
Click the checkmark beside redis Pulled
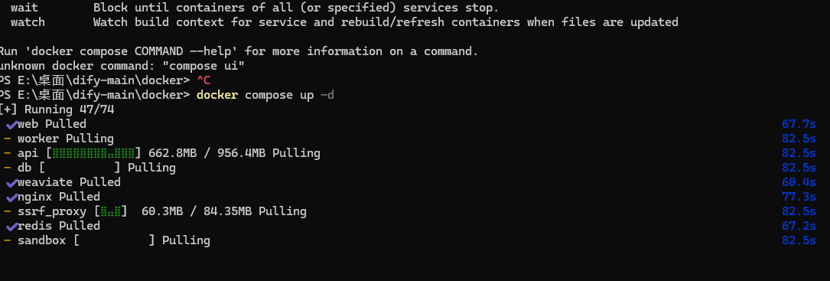click(11, 227)
